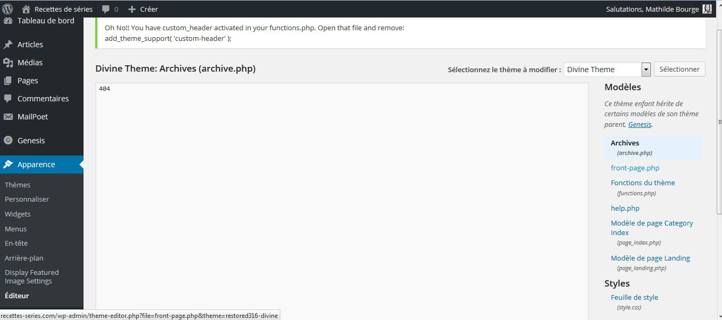Screen dimensions: 722x320
Task: Click the Styles heading
Action: 617,283
